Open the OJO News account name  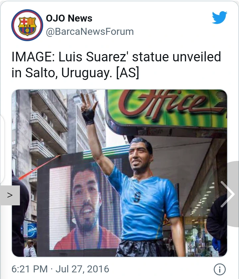coord(69,18)
